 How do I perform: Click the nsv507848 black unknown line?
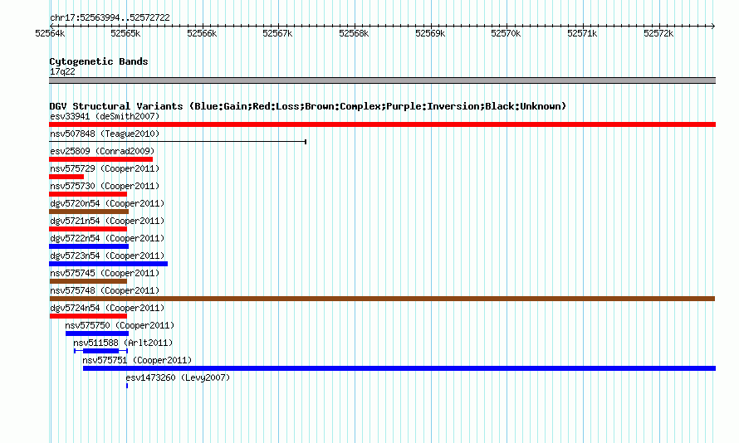click(x=178, y=142)
